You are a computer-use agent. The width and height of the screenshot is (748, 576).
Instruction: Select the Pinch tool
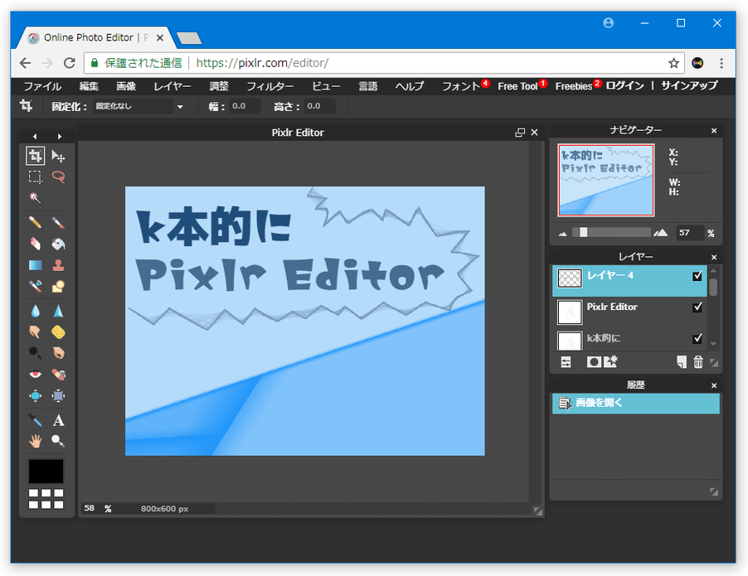(x=58, y=395)
